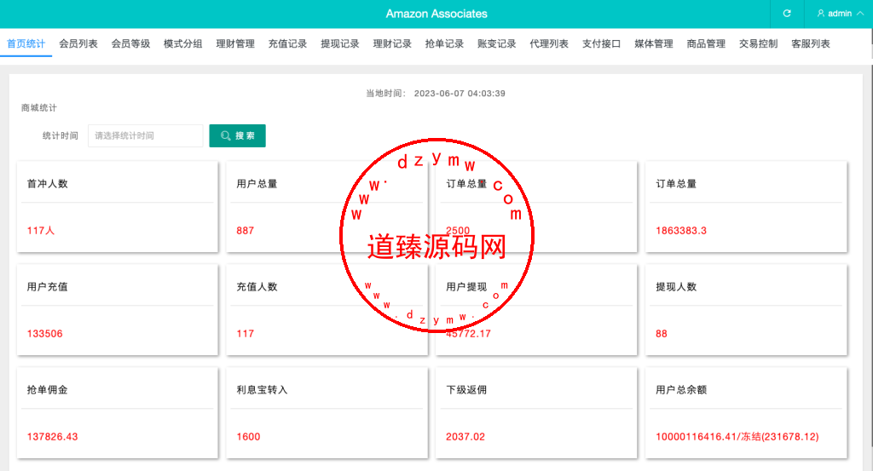Open the 抢单记录 tab

coord(445,43)
